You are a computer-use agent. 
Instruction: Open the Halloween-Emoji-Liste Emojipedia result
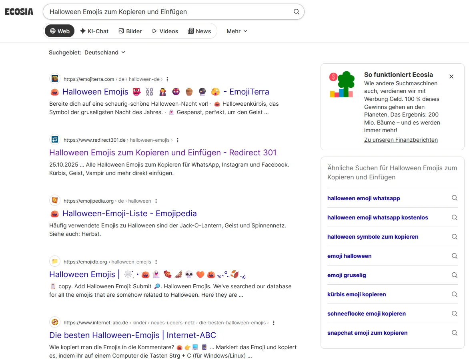tap(123, 213)
